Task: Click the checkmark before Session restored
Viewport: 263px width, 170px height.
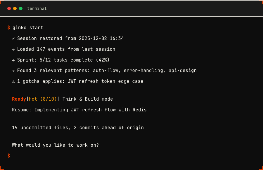Action: click(13, 38)
